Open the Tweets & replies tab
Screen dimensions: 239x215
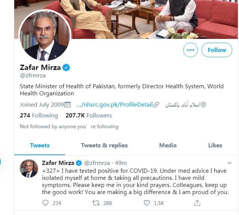click(104, 145)
